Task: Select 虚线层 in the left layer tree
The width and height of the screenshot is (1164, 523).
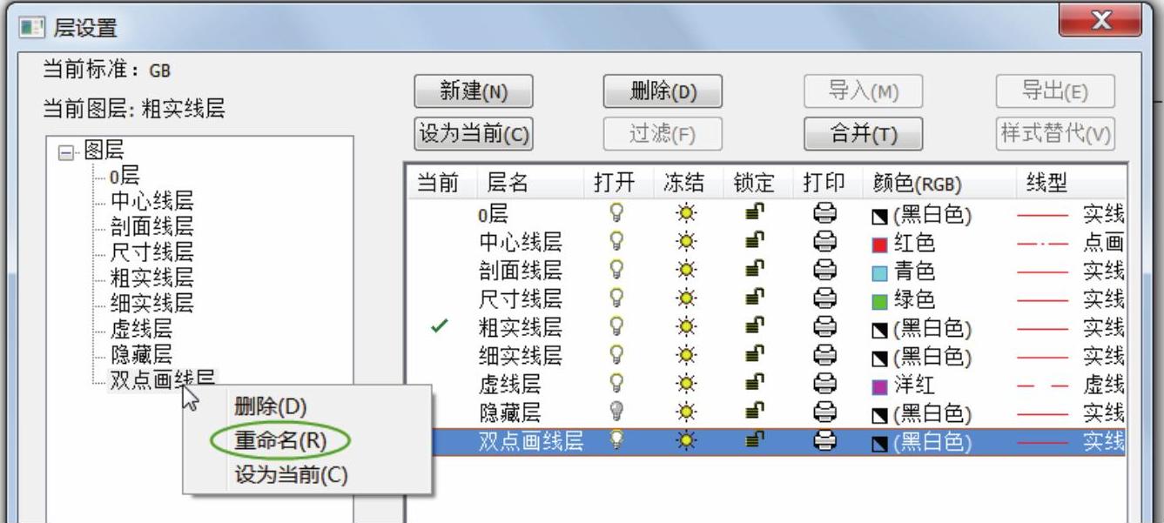Action: [x=141, y=329]
